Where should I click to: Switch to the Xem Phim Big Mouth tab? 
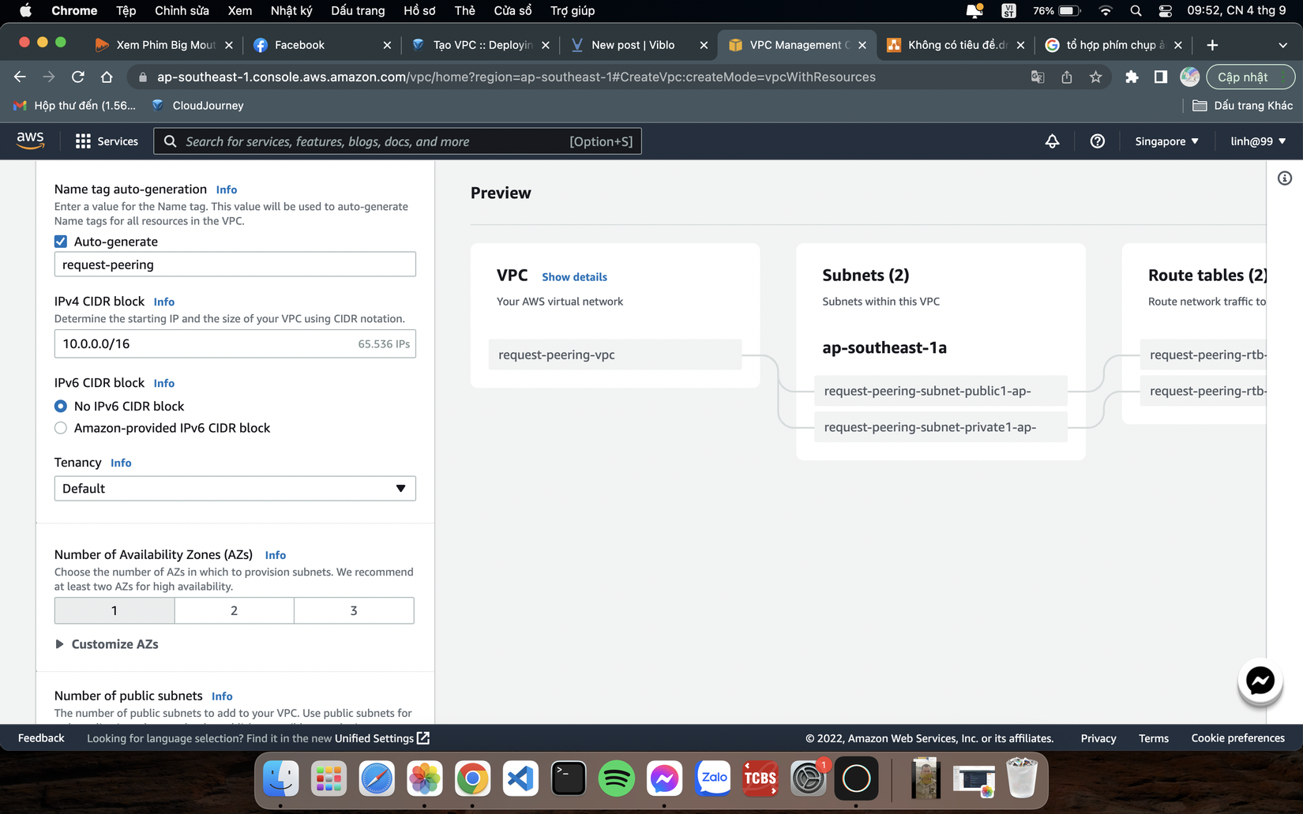pyautogui.click(x=164, y=45)
